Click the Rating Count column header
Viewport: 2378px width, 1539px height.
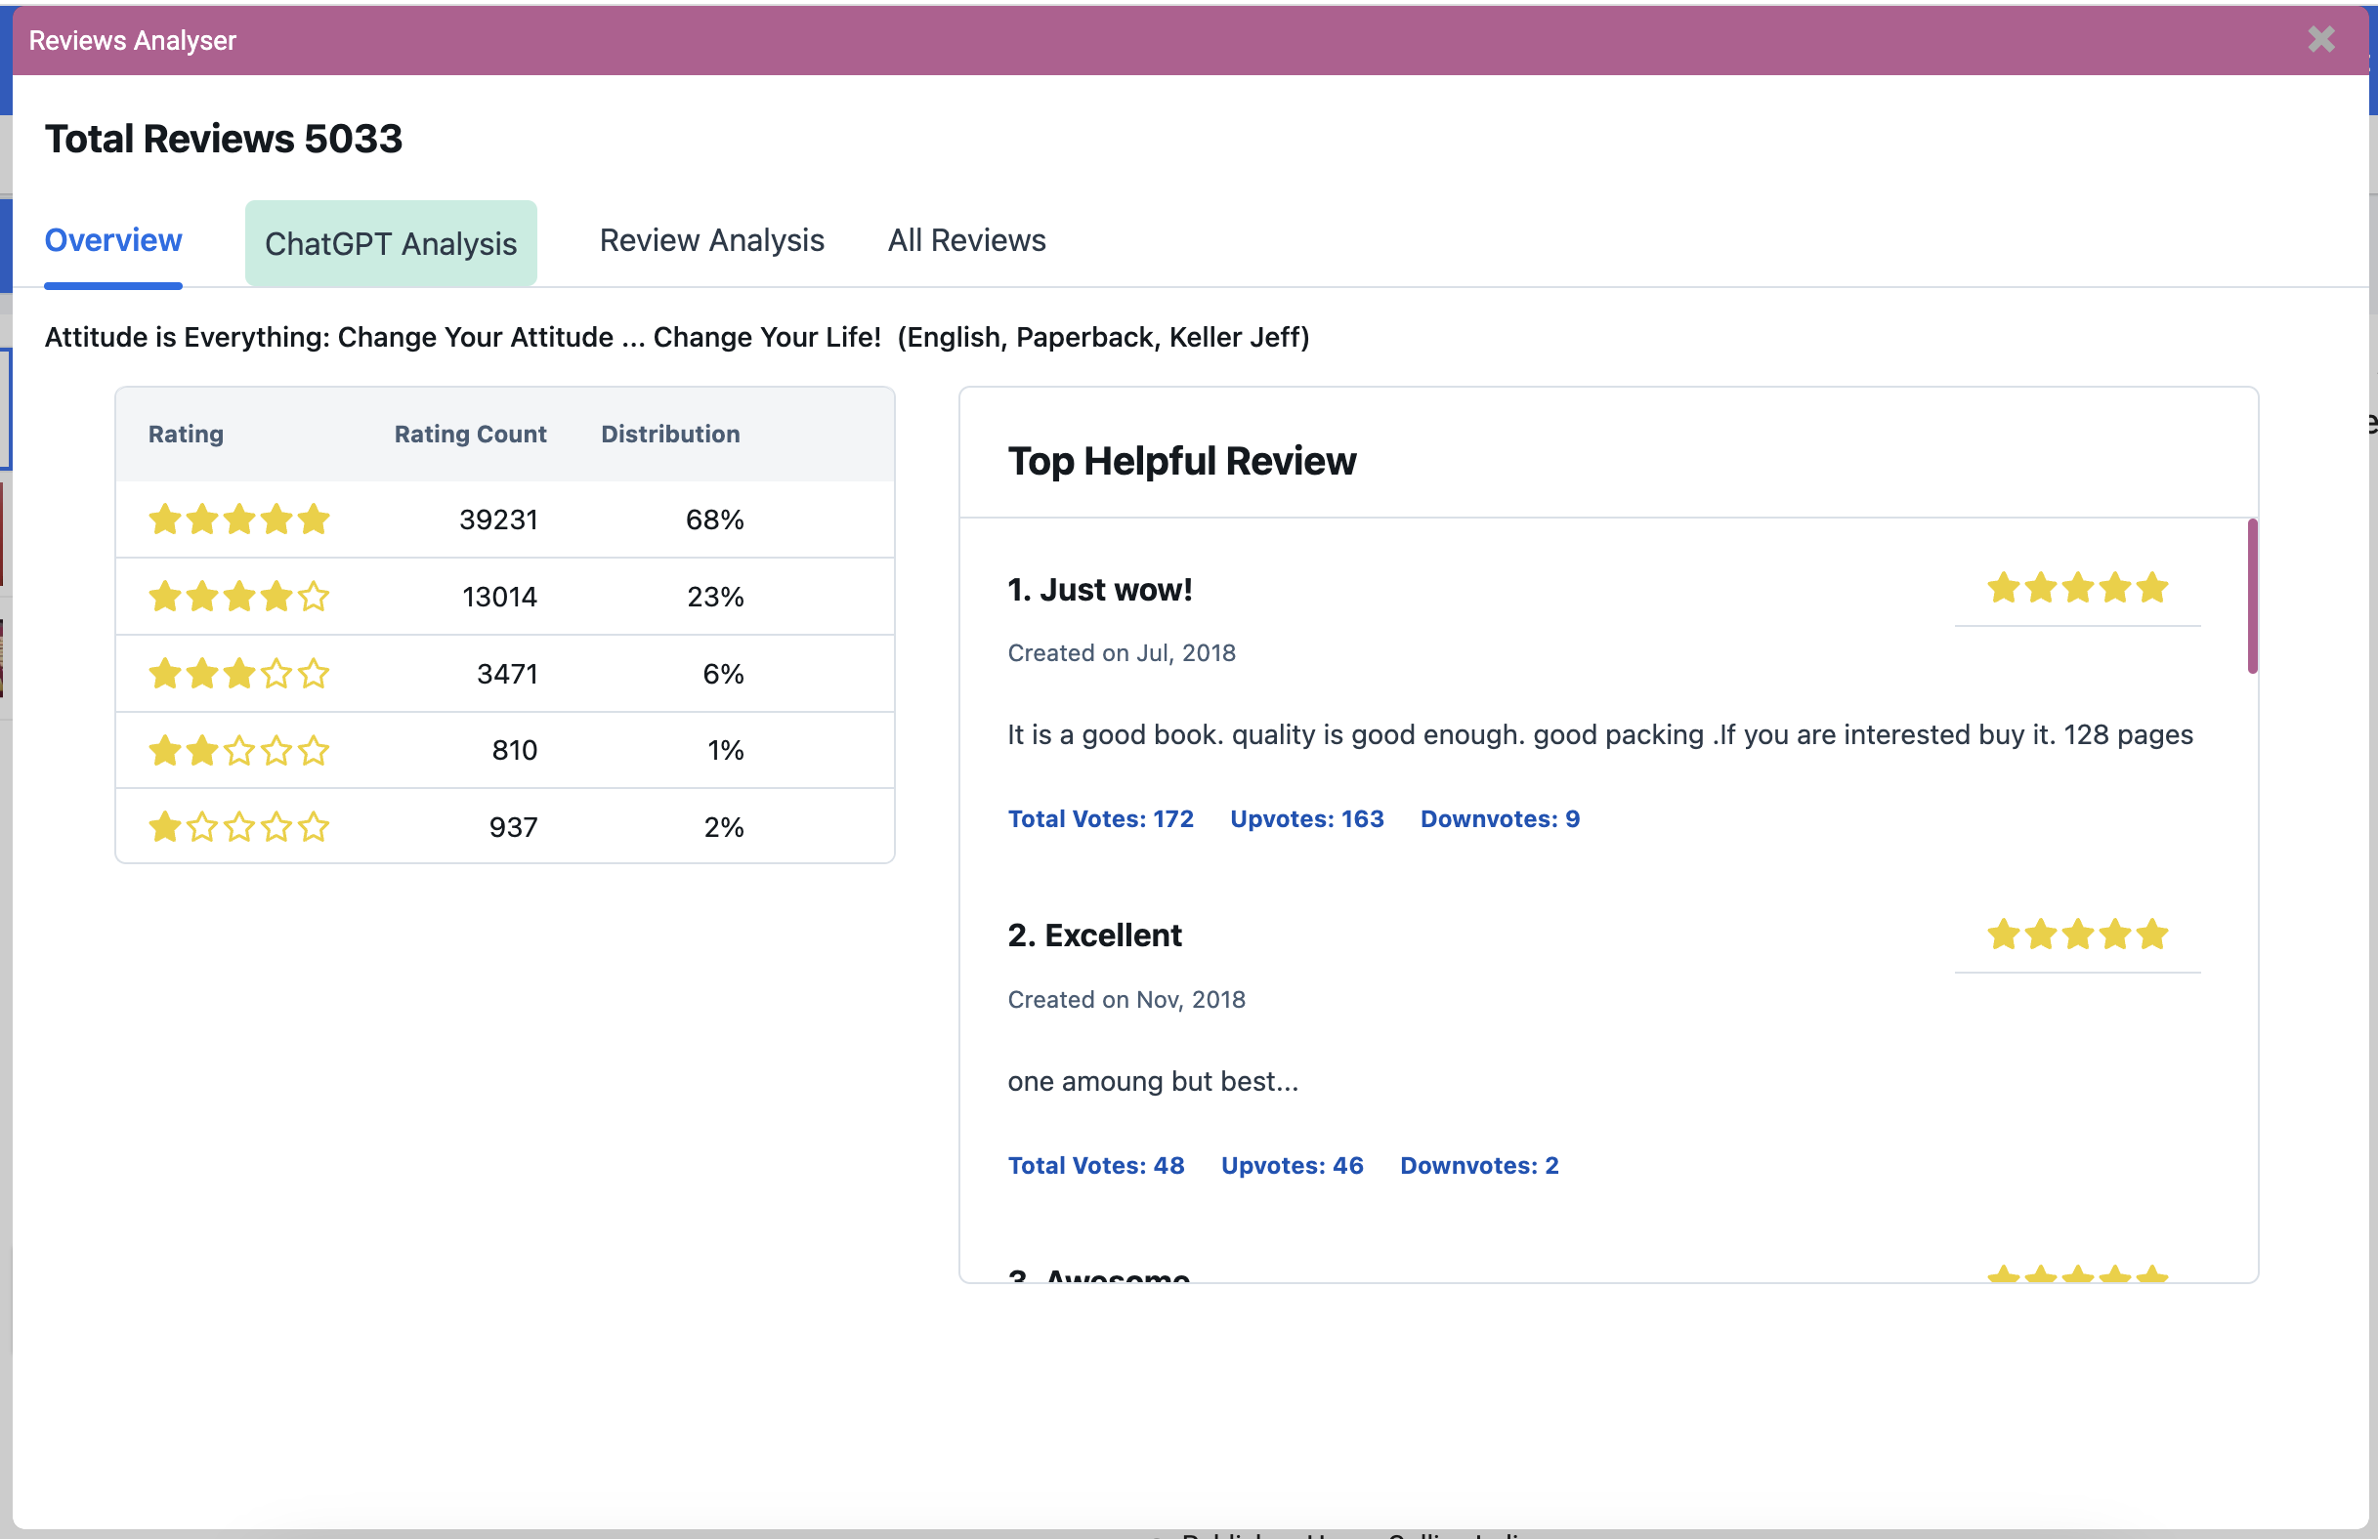470,435
